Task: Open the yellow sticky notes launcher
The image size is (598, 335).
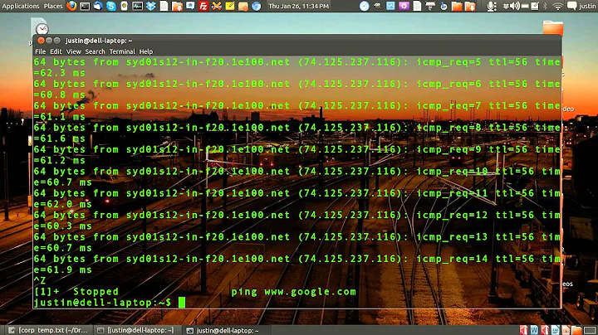Action: [230, 6]
